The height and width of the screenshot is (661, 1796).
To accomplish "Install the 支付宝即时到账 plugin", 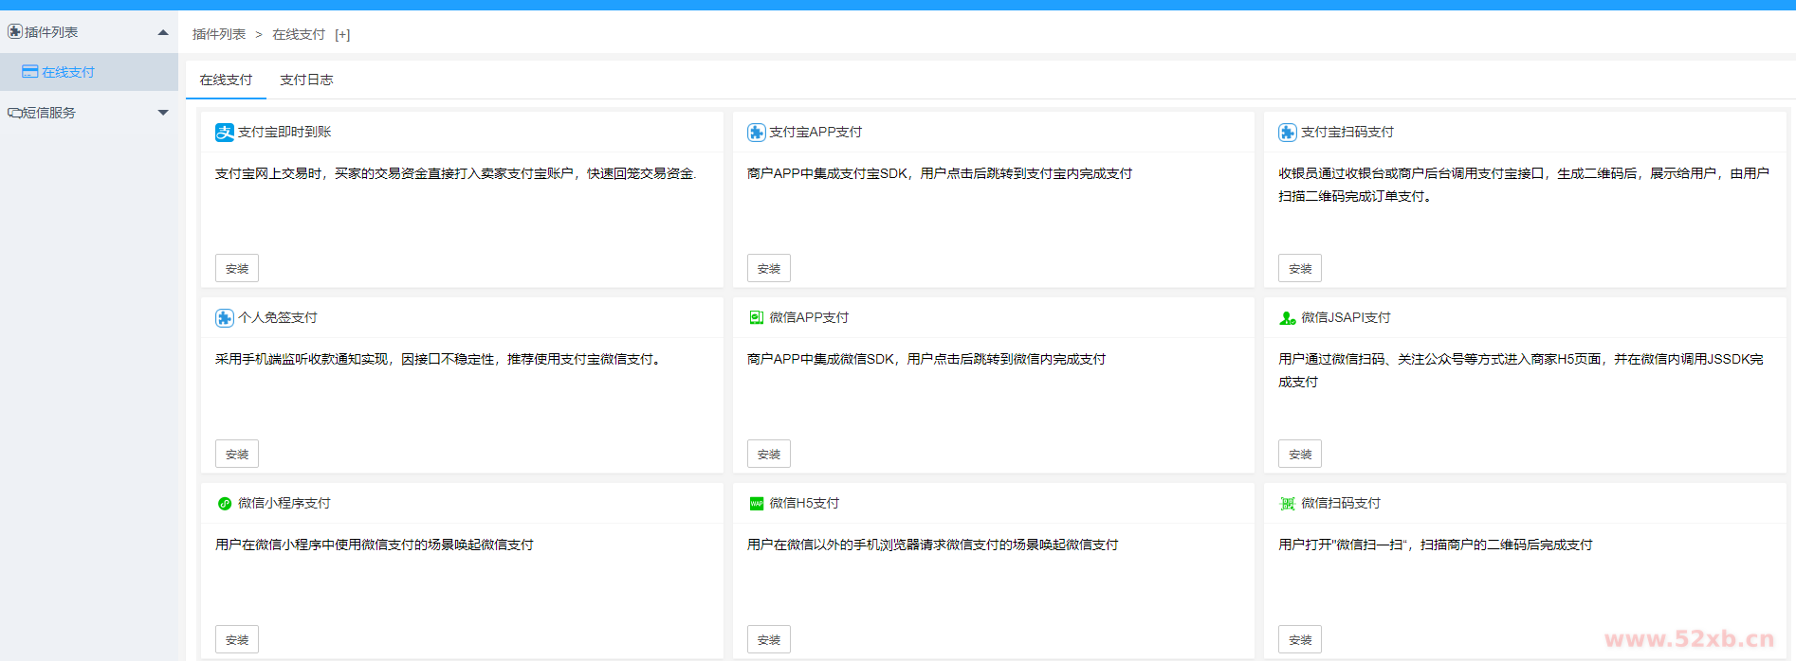I will click(237, 269).
